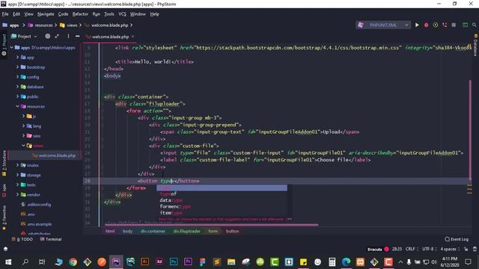The width and height of the screenshot is (479, 269).
Task: Collapse the resources folder
Action: click(x=17, y=106)
